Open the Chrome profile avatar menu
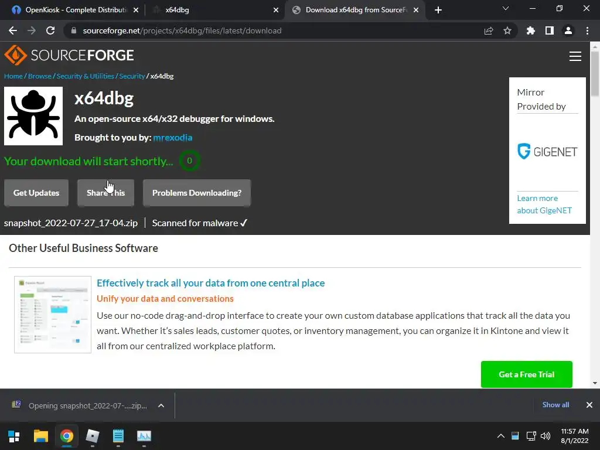Screen dimensions: 600x450 coord(568,30)
